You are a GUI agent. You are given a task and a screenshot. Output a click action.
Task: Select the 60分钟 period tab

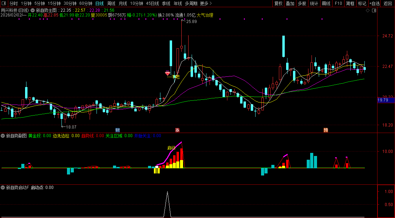[x=86, y=3]
